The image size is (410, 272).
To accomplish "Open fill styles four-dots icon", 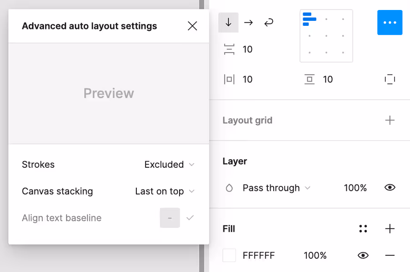I will coord(363,229).
